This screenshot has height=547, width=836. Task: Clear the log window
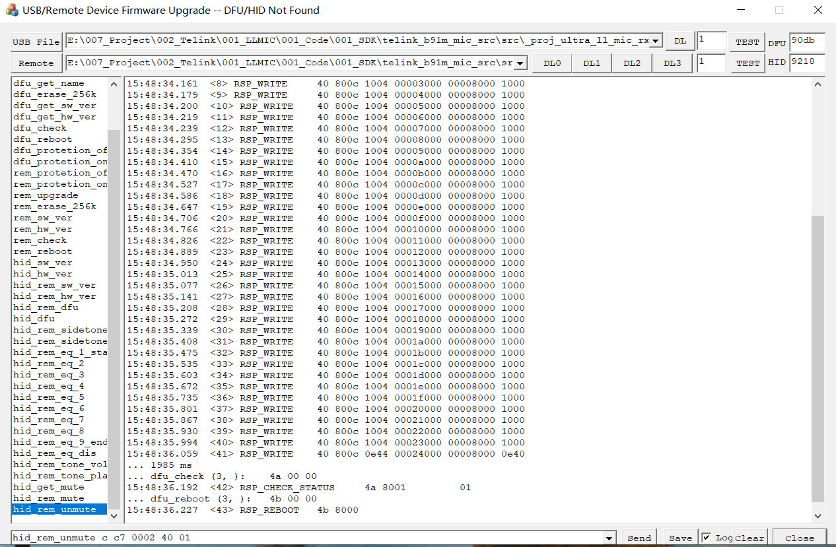click(749, 538)
